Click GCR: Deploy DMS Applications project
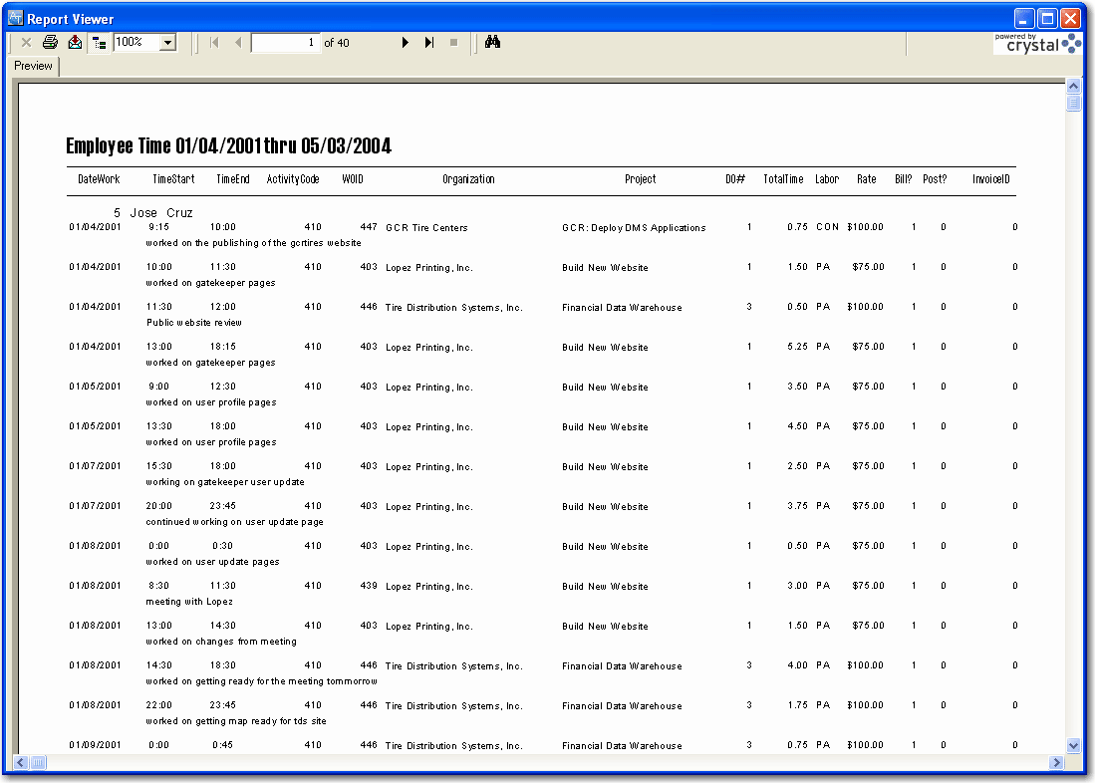Image resolution: width=1095 pixels, height=783 pixels. point(634,228)
